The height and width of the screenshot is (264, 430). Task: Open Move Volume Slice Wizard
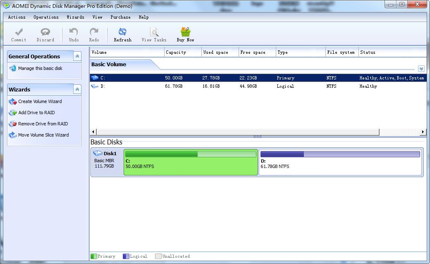coord(43,135)
